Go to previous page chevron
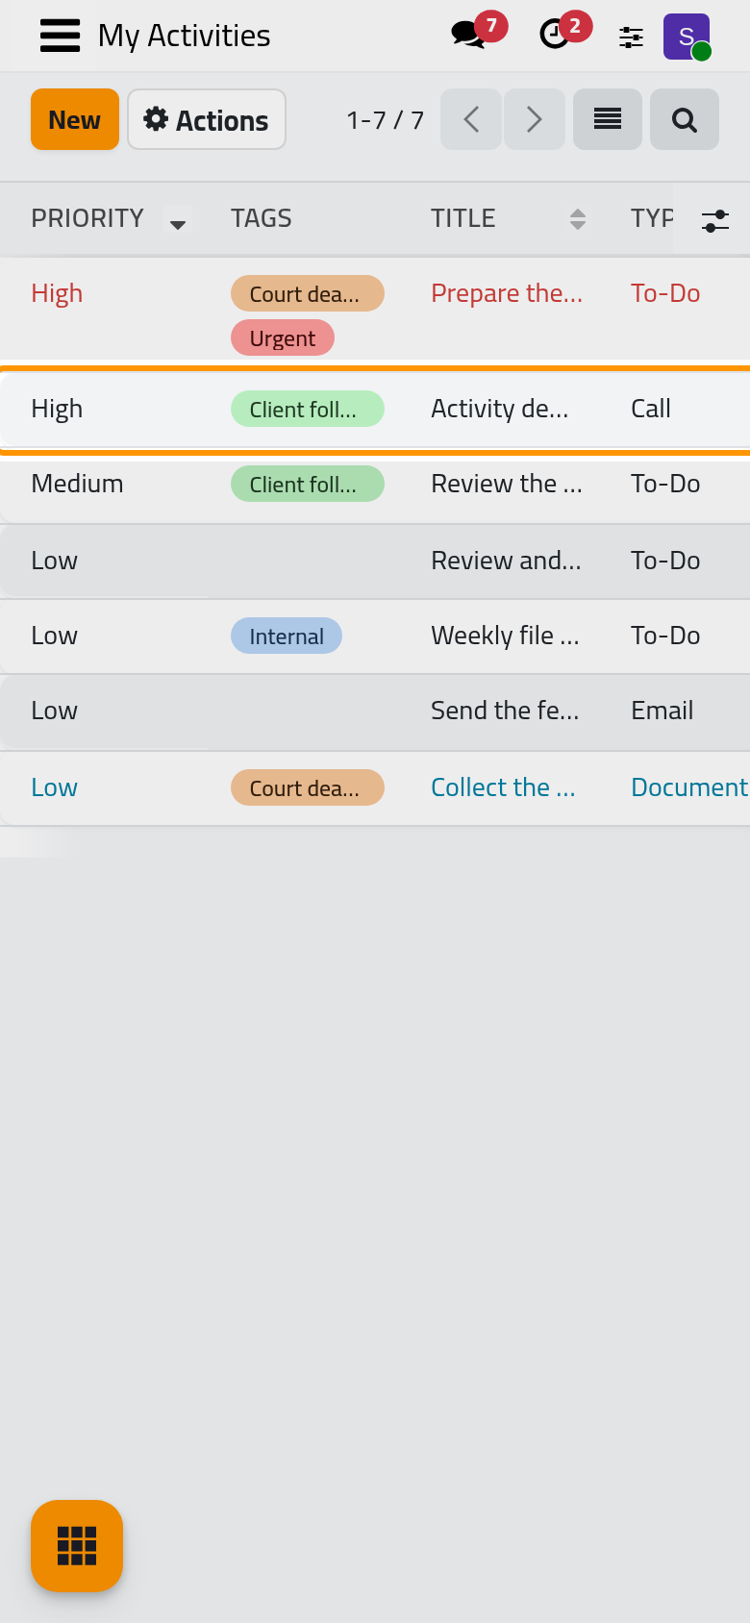The height and width of the screenshot is (1623, 750). tap(471, 119)
